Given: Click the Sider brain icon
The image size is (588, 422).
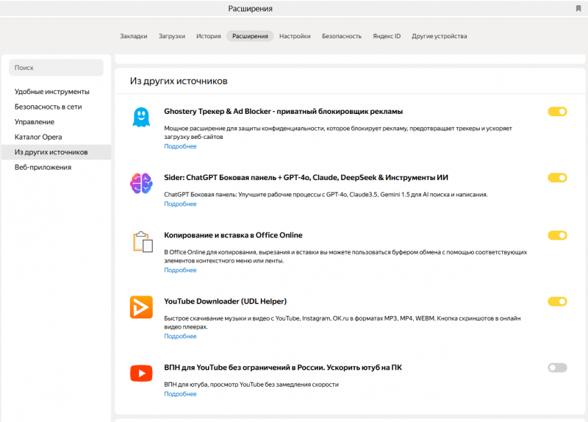Looking at the screenshot, I should coord(141,183).
